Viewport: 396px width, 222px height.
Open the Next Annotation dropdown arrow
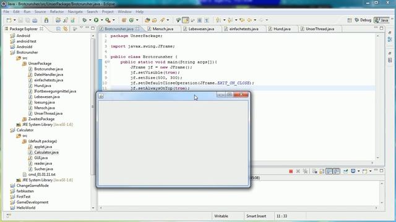pyautogui.click(x=224, y=20)
